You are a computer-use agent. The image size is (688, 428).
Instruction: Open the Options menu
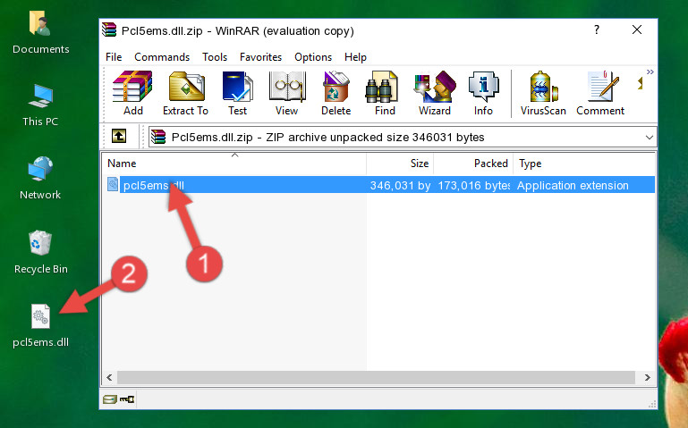pyautogui.click(x=313, y=57)
